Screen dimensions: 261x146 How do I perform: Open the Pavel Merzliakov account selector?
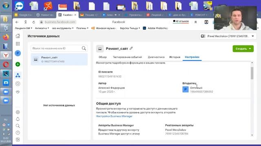pyautogui.click(x=228, y=36)
